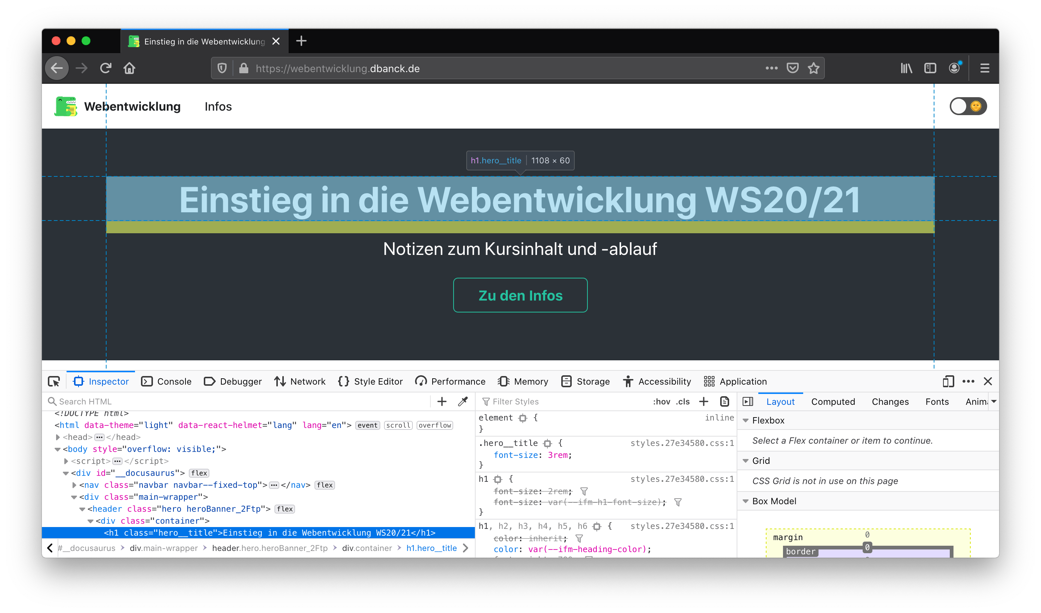The width and height of the screenshot is (1041, 613).
Task: Click the responsive design mode icon
Action: pyautogui.click(x=948, y=381)
